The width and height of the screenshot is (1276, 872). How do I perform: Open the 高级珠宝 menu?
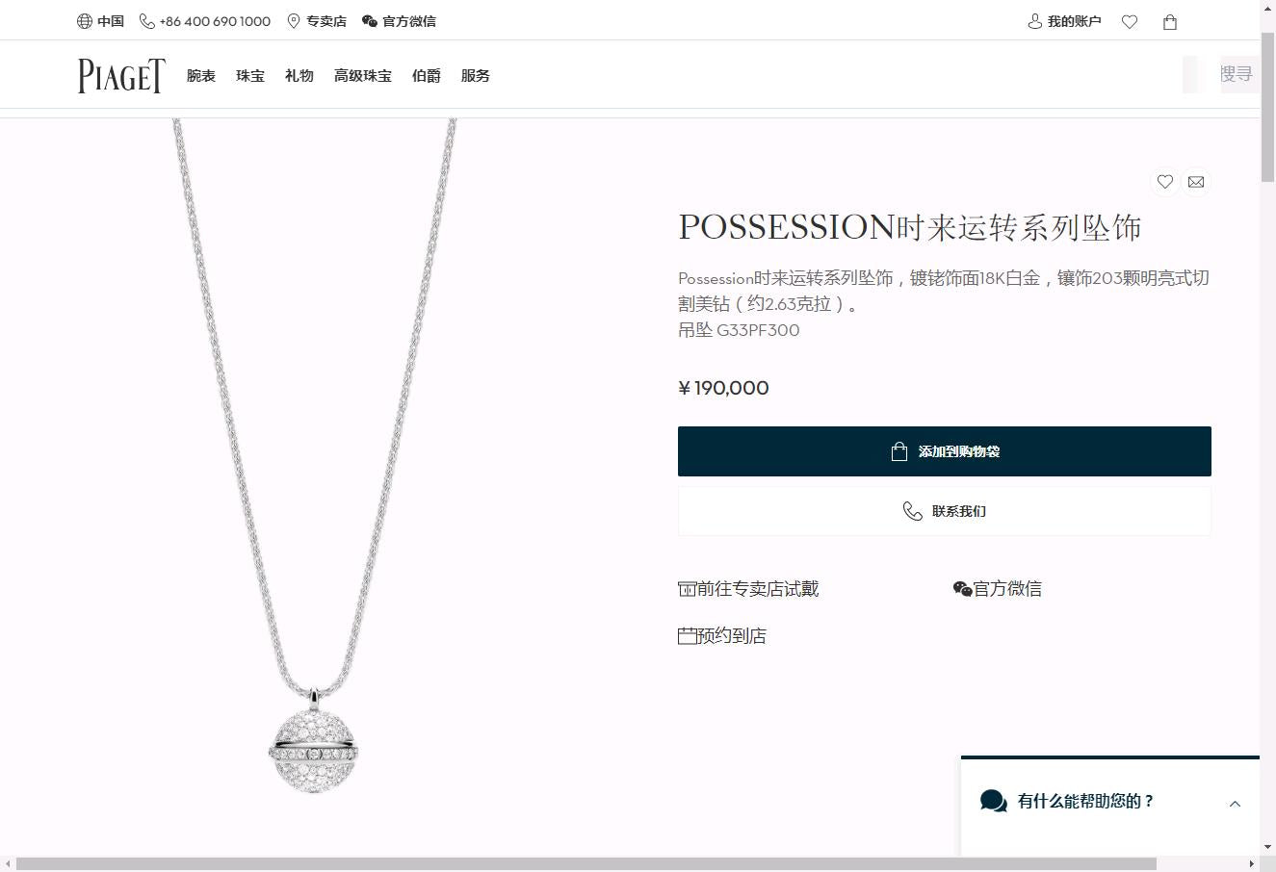click(363, 76)
